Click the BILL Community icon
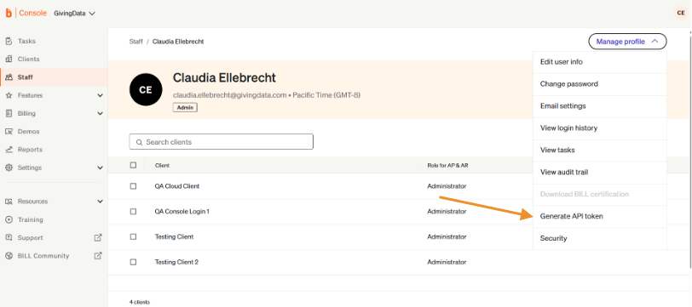Screen dimensions: 692x307 point(9,255)
